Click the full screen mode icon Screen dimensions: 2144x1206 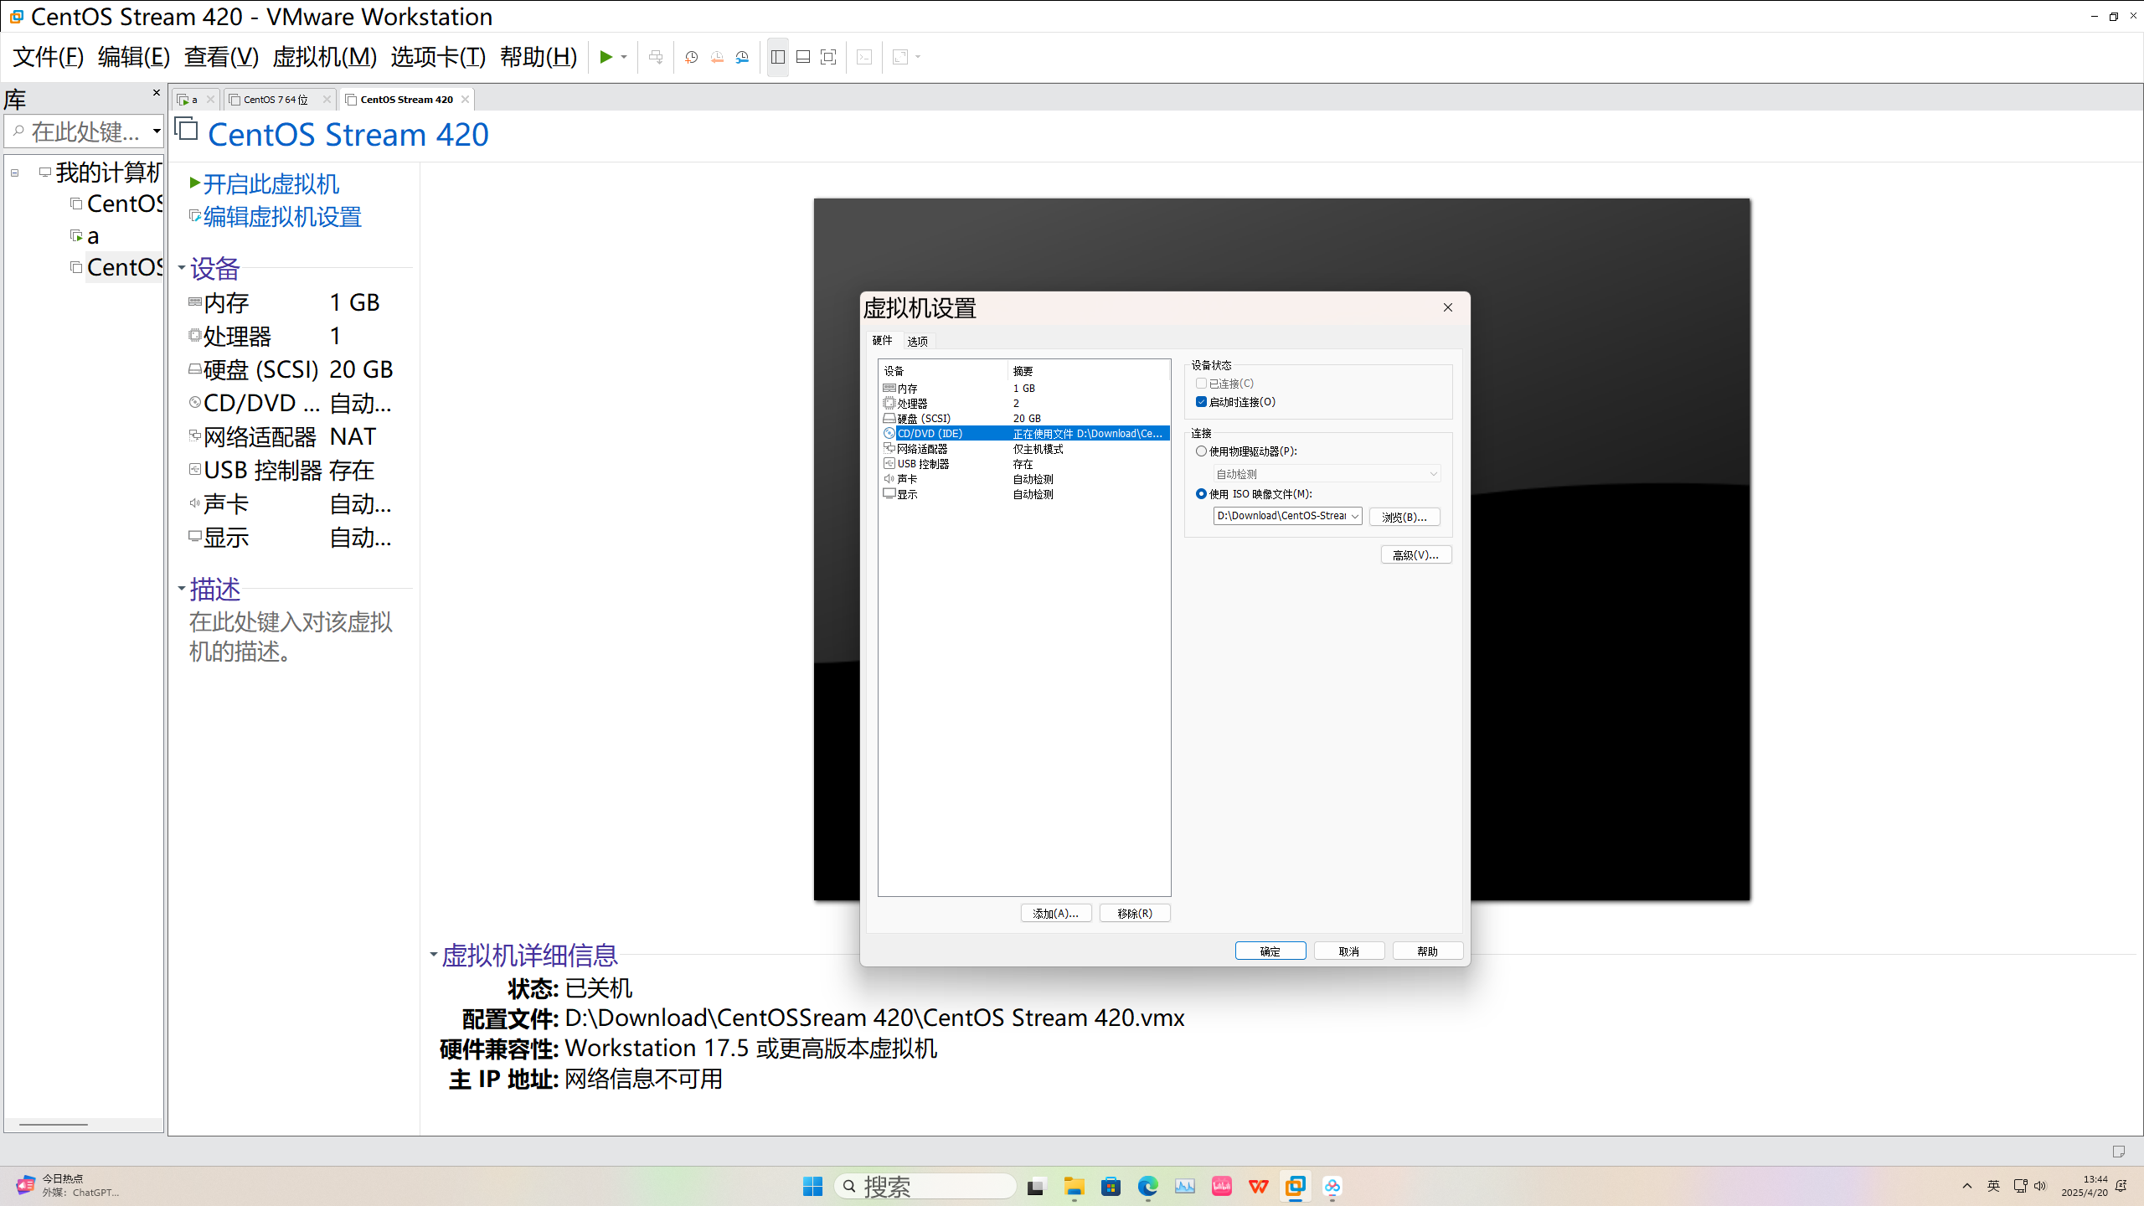[x=828, y=57]
